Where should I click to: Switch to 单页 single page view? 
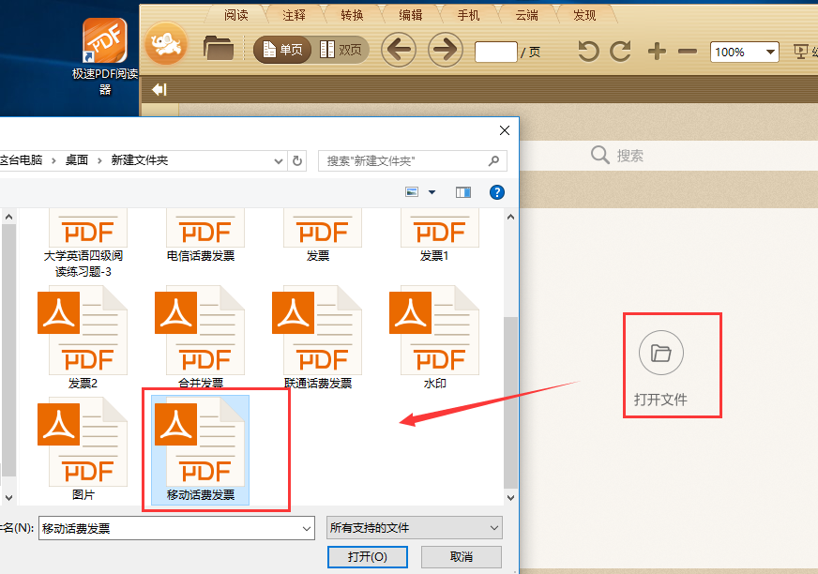tap(282, 50)
